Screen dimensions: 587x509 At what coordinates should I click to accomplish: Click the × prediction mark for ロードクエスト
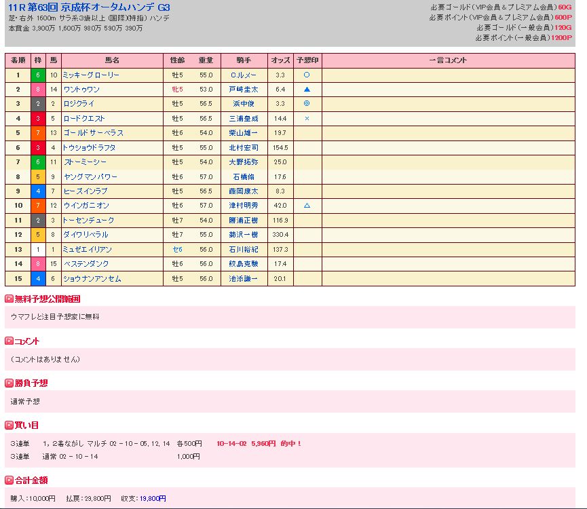[307, 119]
